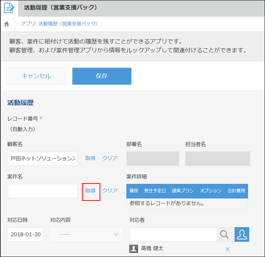Click the オプション column header
The width and height of the screenshot is (265, 257).
[x=210, y=191]
